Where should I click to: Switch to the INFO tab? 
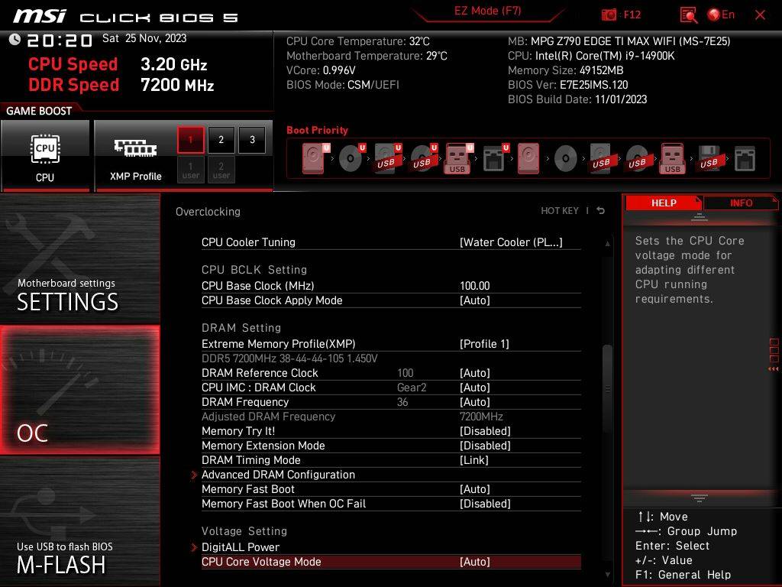pos(741,203)
